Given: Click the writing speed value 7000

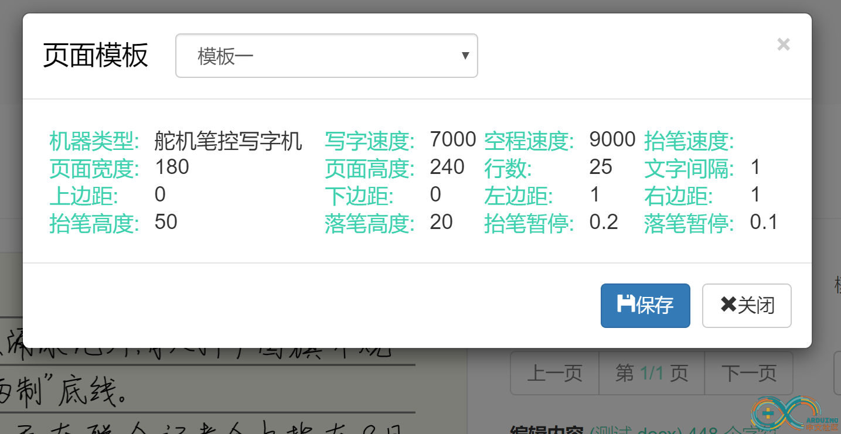Looking at the screenshot, I should (452, 139).
